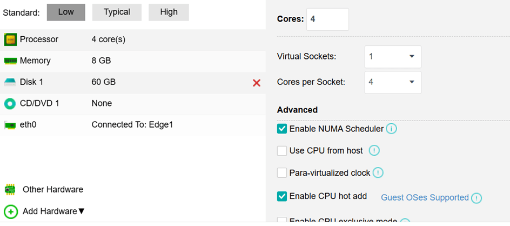Click info icon next to Use CPU from host
Image resolution: width=510 pixels, height=226 pixels.
coord(374,151)
